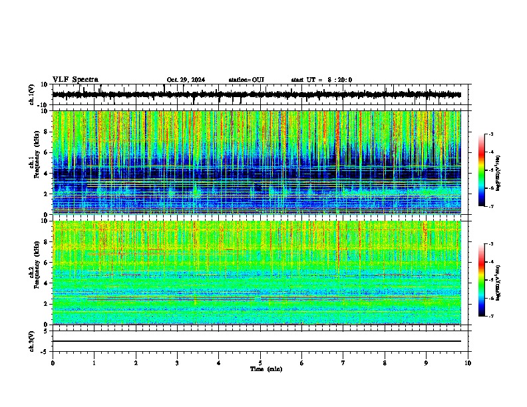Click the time-axis tick label "2"

(x=136, y=363)
